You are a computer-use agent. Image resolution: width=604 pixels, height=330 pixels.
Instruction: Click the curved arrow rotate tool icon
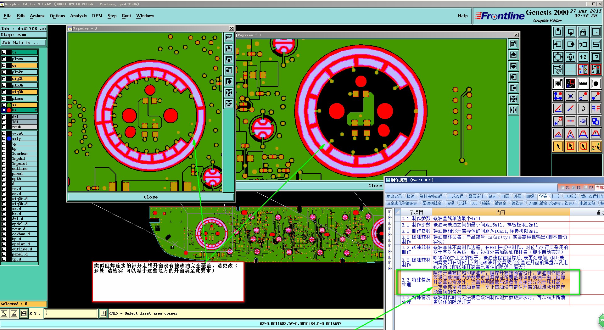click(583, 109)
